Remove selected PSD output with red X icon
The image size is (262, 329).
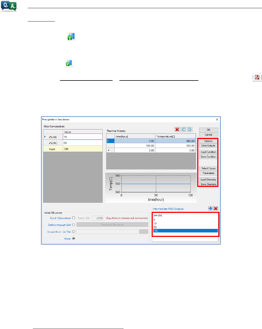[x=216, y=208]
